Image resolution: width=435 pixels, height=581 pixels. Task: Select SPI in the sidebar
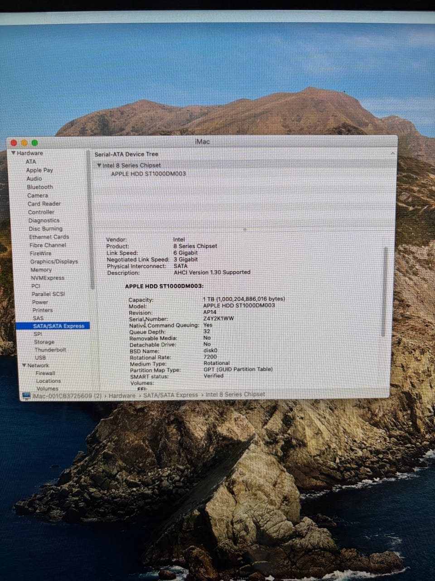coord(38,334)
